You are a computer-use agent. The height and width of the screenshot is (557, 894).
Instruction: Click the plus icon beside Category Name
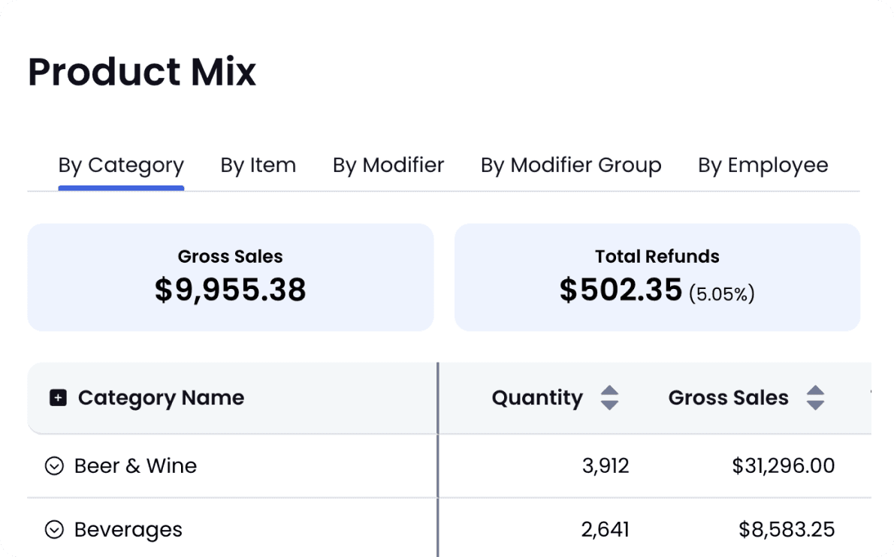pyautogui.click(x=58, y=398)
